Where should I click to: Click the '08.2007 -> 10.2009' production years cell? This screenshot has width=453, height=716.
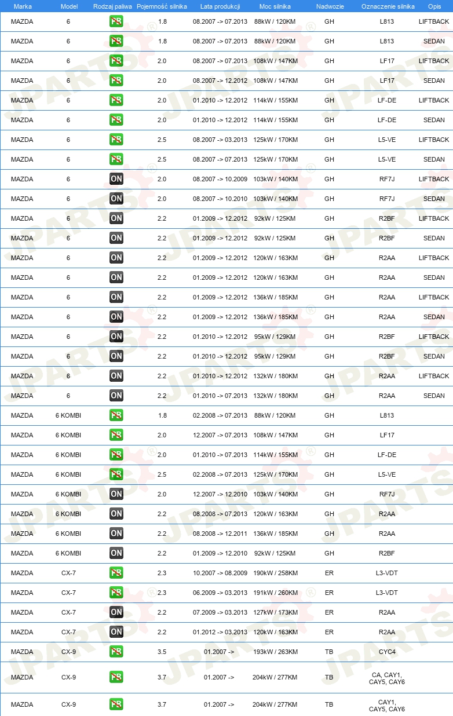(220, 179)
